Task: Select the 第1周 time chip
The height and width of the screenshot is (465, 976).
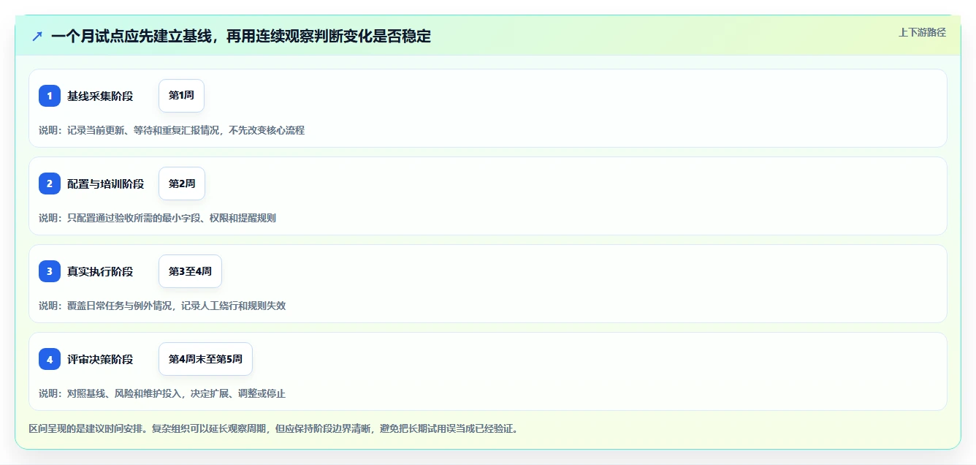Action: (181, 96)
